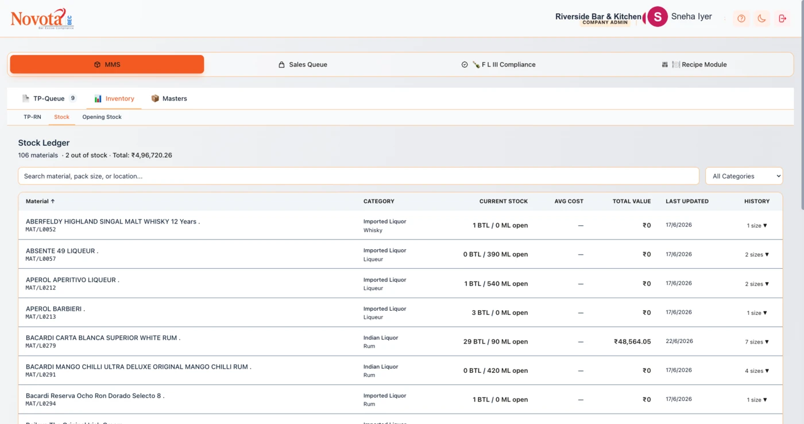804x424 pixels.
Task: Click Bacardi Reserva Ocho Ron Dorado name
Action: [95, 396]
